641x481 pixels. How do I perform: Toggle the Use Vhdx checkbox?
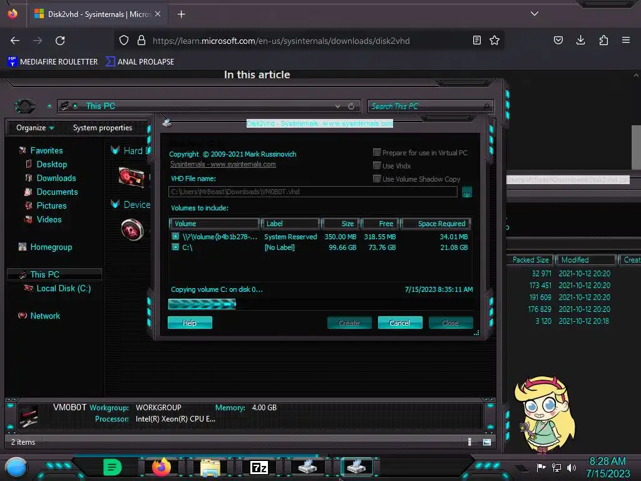click(377, 165)
